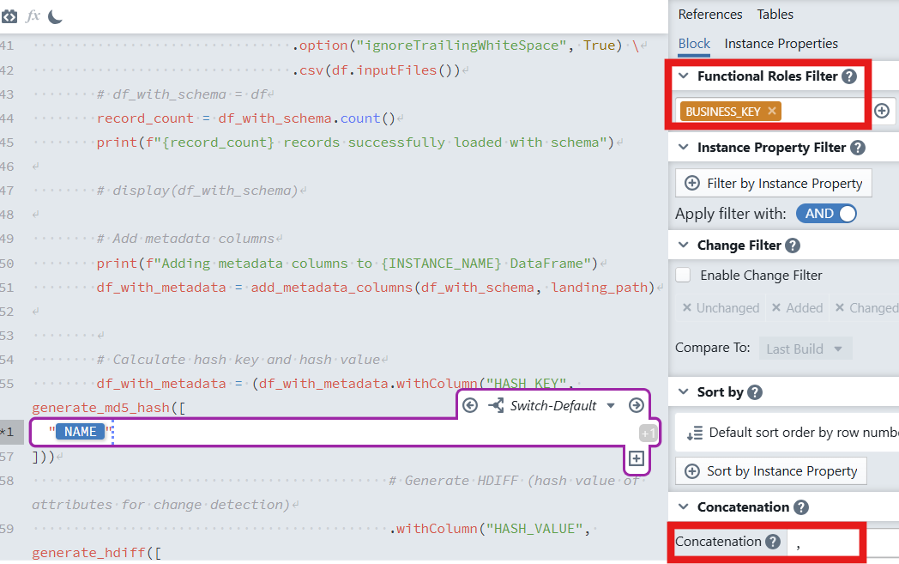Go to previous block with left arrow
This screenshot has width=899, height=564.
click(470, 406)
